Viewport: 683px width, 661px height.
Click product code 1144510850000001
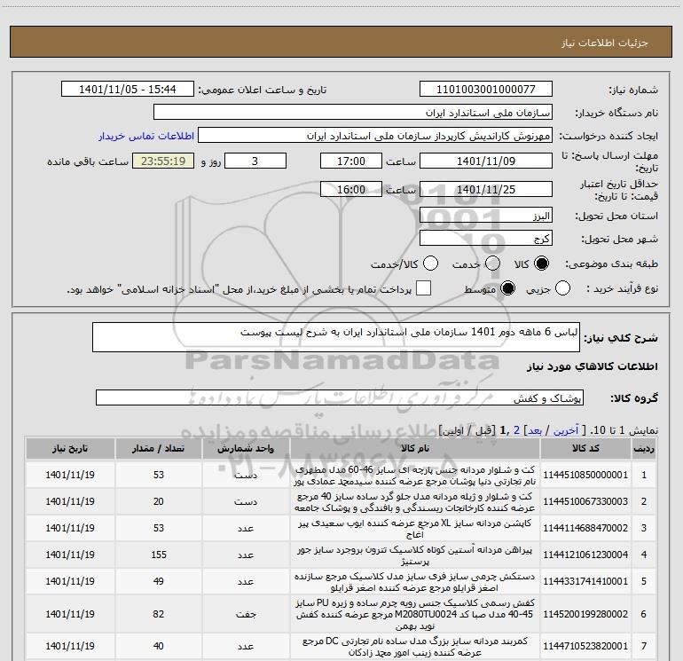(x=585, y=475)
